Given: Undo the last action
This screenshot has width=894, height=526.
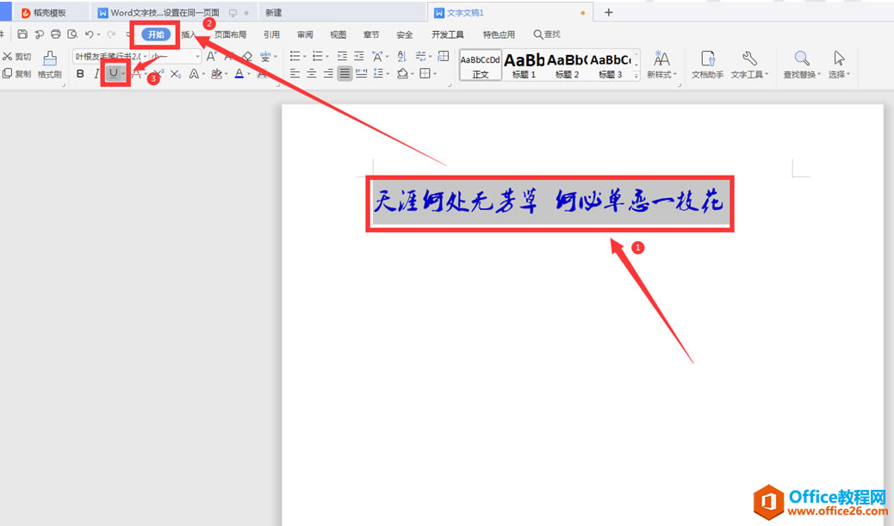Looking at the screenshot, I should (x=89, y=34).
